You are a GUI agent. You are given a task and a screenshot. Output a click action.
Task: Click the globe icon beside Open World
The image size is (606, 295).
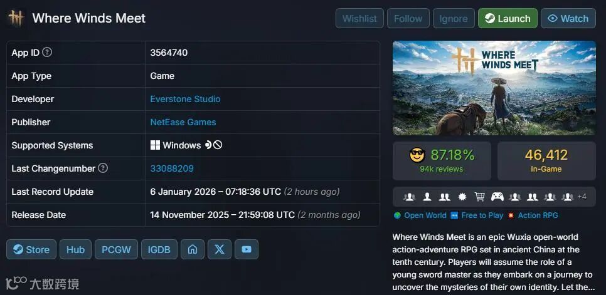point(397,215)
